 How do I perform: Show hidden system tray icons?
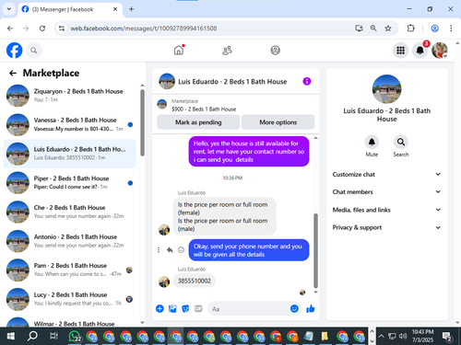(x=381, y=336)
